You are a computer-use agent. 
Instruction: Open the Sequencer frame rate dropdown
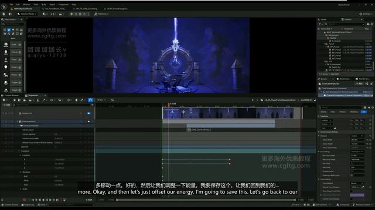click(x=101, y=100)
